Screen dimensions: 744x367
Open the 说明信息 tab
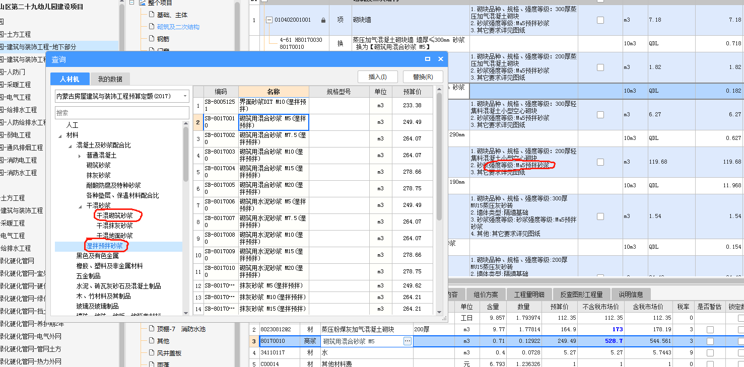(x=631, y=295)
